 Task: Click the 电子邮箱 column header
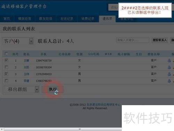pyautogui.click(x=124, y=54)
